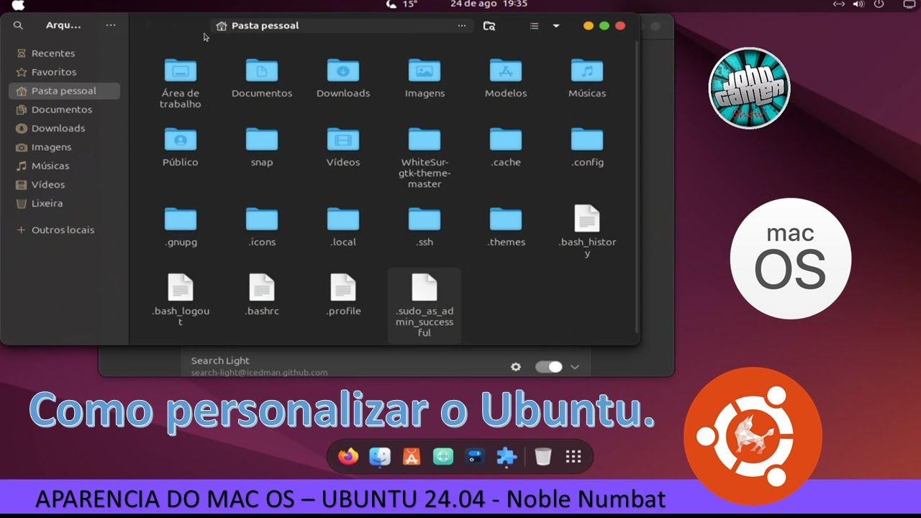
Task: Select the .sudo_as_admin_successful file
Action: click(425, 306)
